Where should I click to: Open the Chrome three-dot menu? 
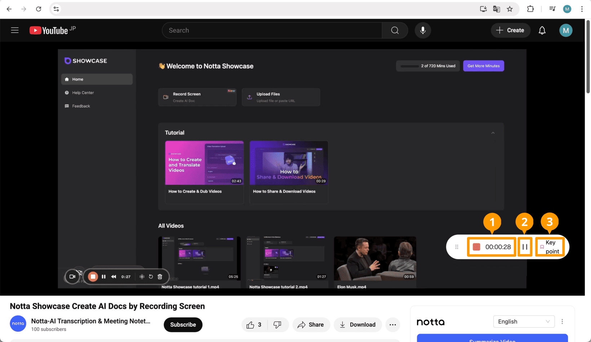(582, 9)
